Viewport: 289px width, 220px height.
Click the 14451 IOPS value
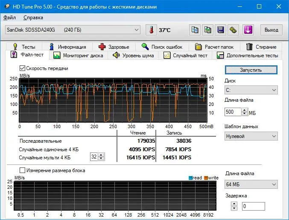click(177, 157)
